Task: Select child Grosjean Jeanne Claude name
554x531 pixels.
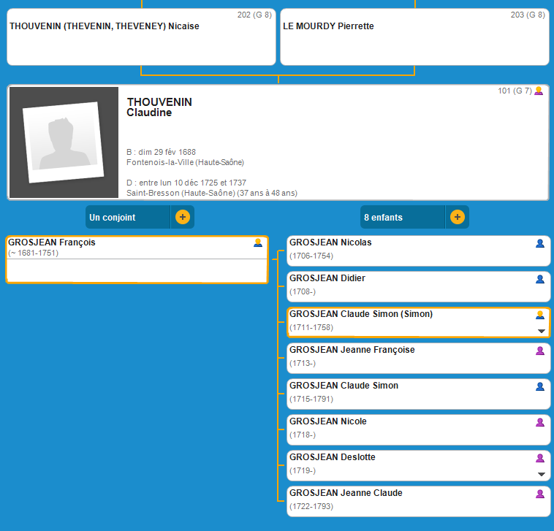Action: (346, 493)
